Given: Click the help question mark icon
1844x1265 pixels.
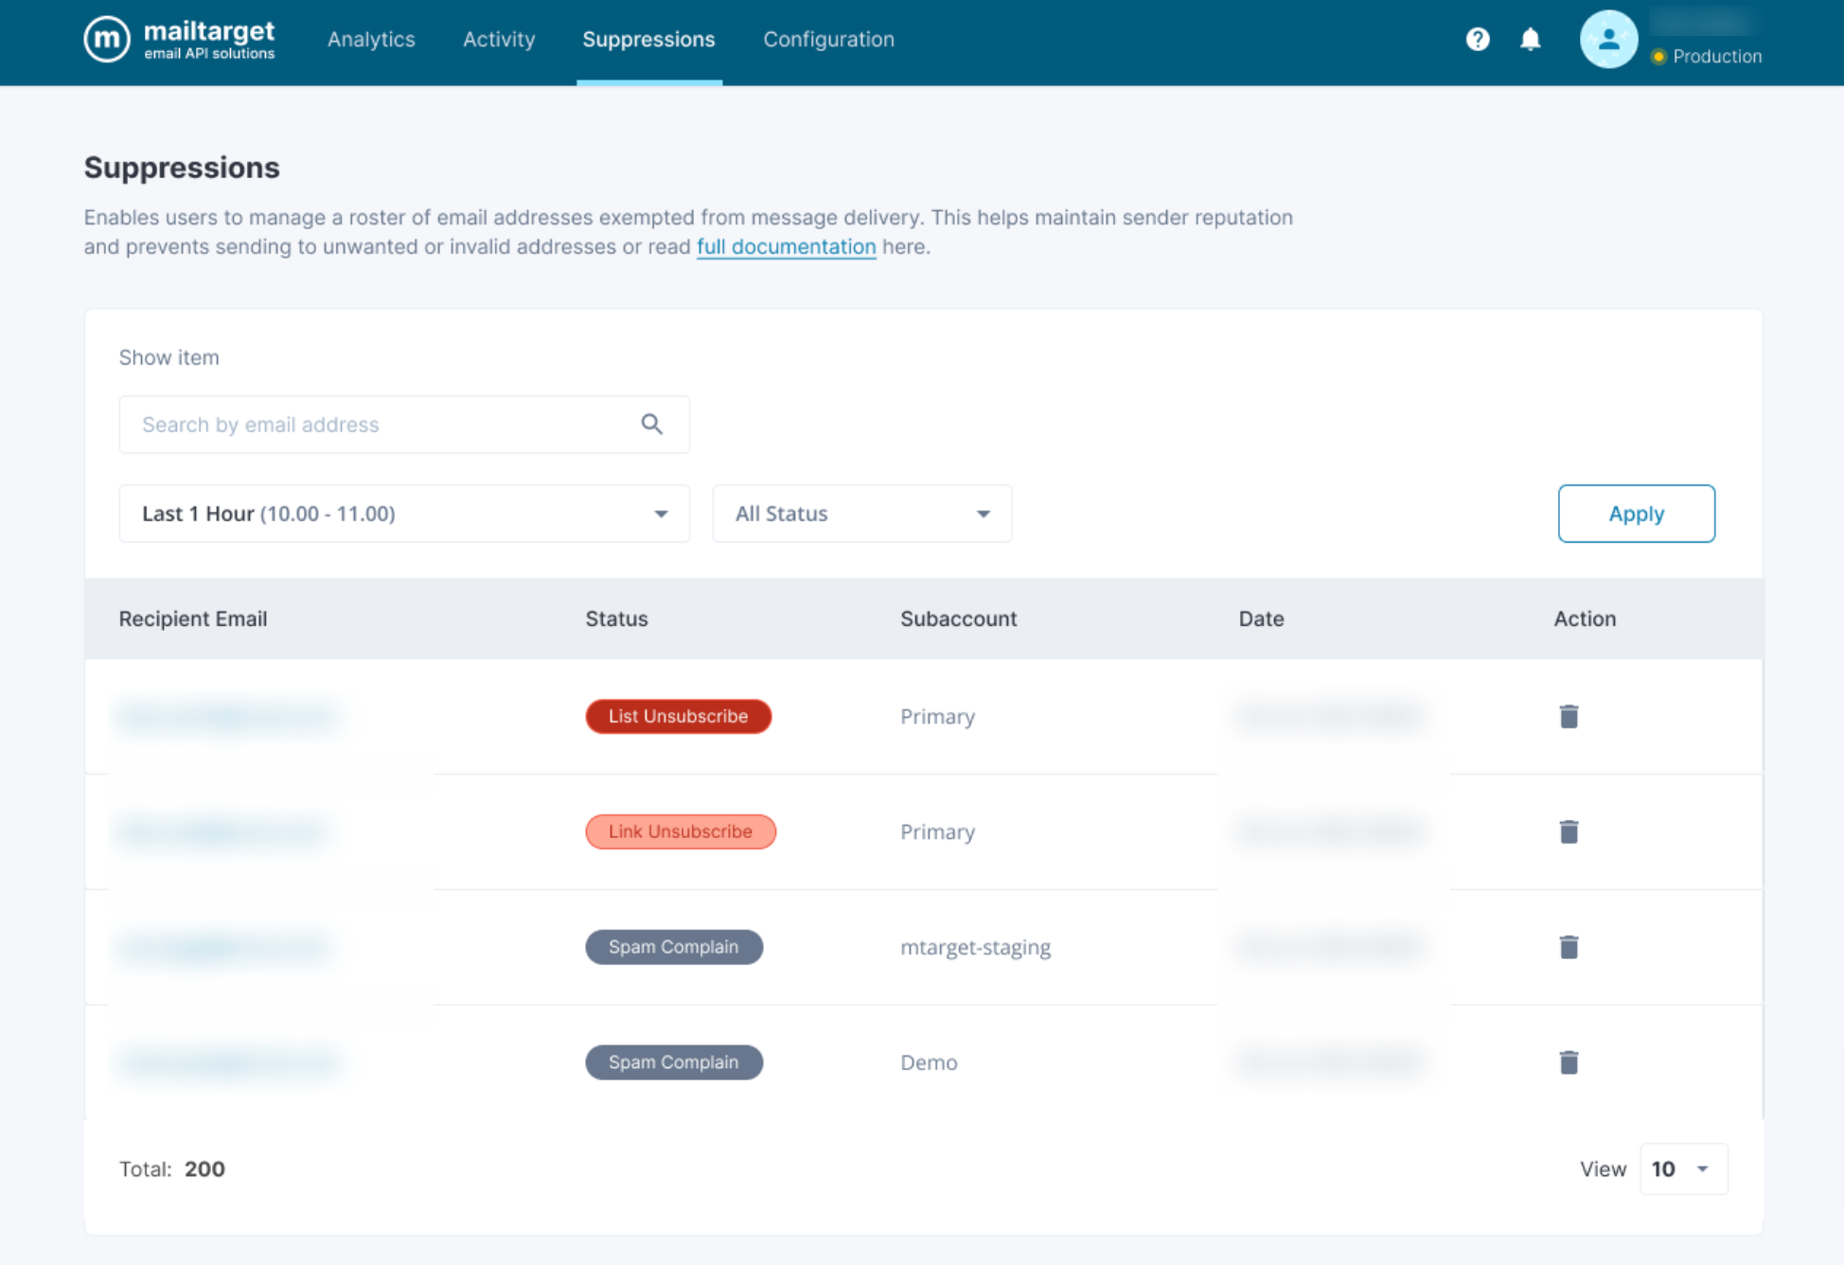Looking at the screenshot, I should point(1477,39).
